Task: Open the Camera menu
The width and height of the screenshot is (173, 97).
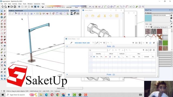Action: click(x=15, y=4)
